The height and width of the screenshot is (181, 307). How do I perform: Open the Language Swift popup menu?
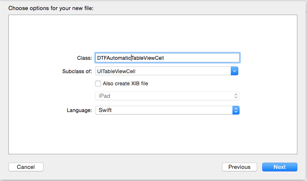point(167,110)
